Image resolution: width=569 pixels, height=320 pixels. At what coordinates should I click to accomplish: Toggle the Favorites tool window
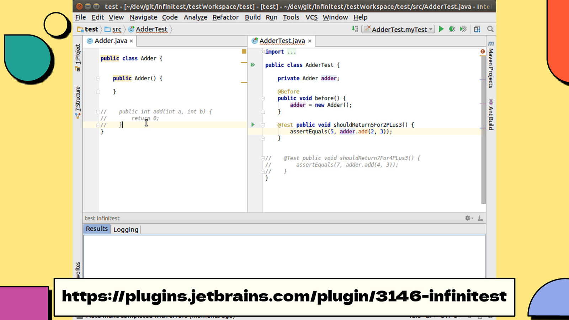(78, 270)
